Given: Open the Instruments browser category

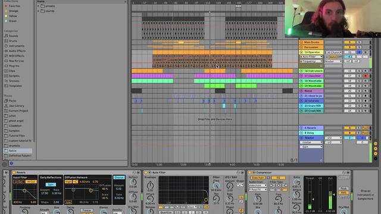Looking at the screenshot, I should pyautogui.click(x=16, y=46).
